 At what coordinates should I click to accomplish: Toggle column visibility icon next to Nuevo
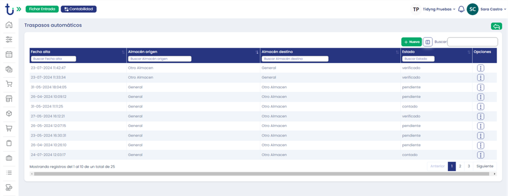pyautogui.click(x=428, y=42)
